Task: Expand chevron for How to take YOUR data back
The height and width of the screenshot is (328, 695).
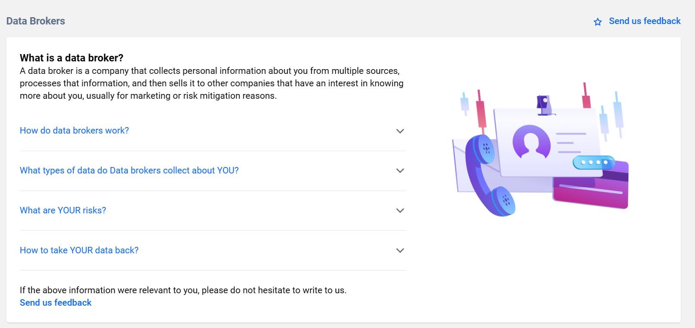Action: pos(400,251)
